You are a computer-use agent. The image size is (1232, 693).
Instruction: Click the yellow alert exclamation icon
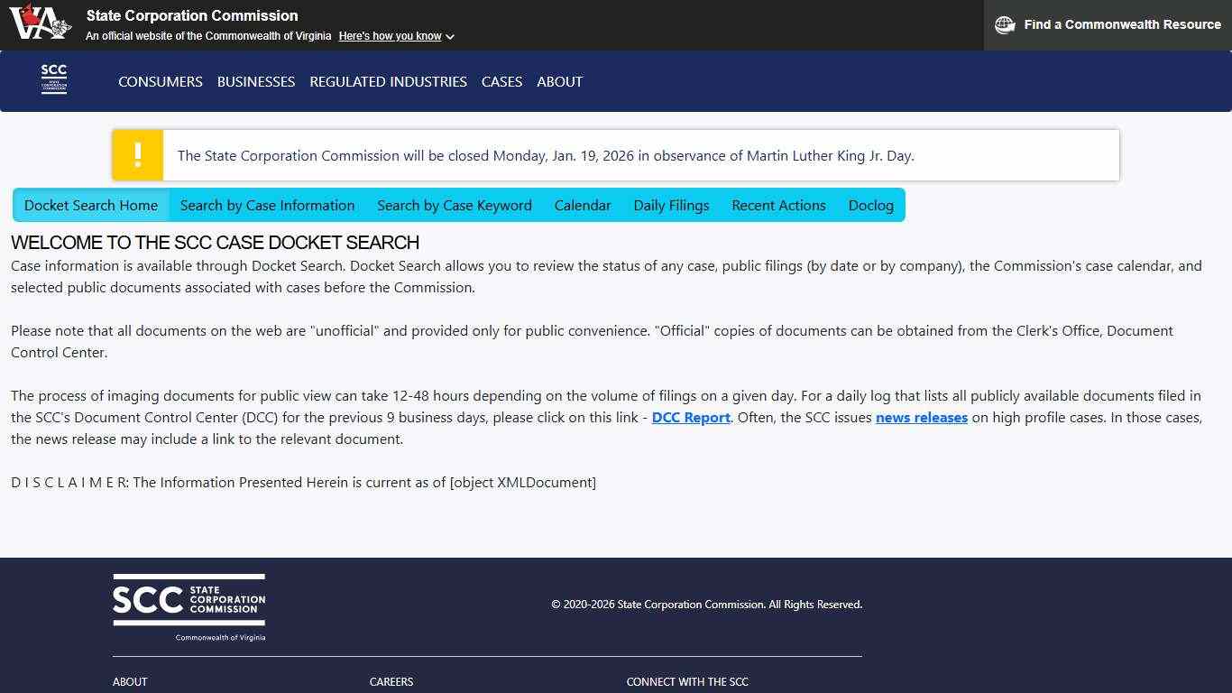pyautogui.click(x=137, y=154)
